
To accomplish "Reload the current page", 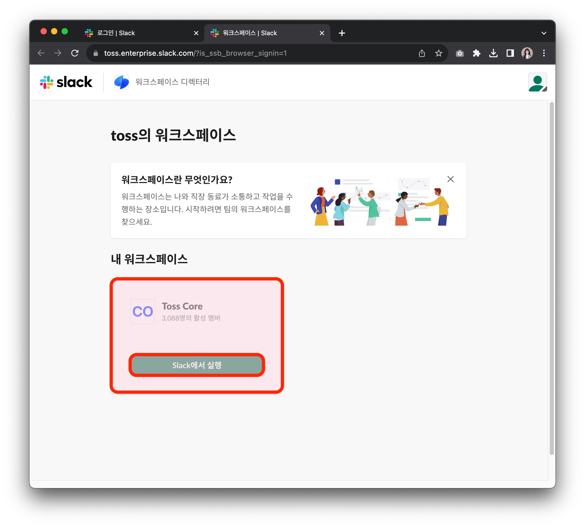I will coord(75,53).
